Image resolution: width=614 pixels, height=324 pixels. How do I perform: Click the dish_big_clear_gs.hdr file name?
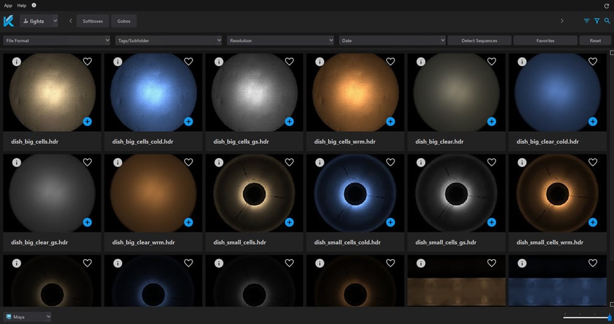[x=40, y=243]
